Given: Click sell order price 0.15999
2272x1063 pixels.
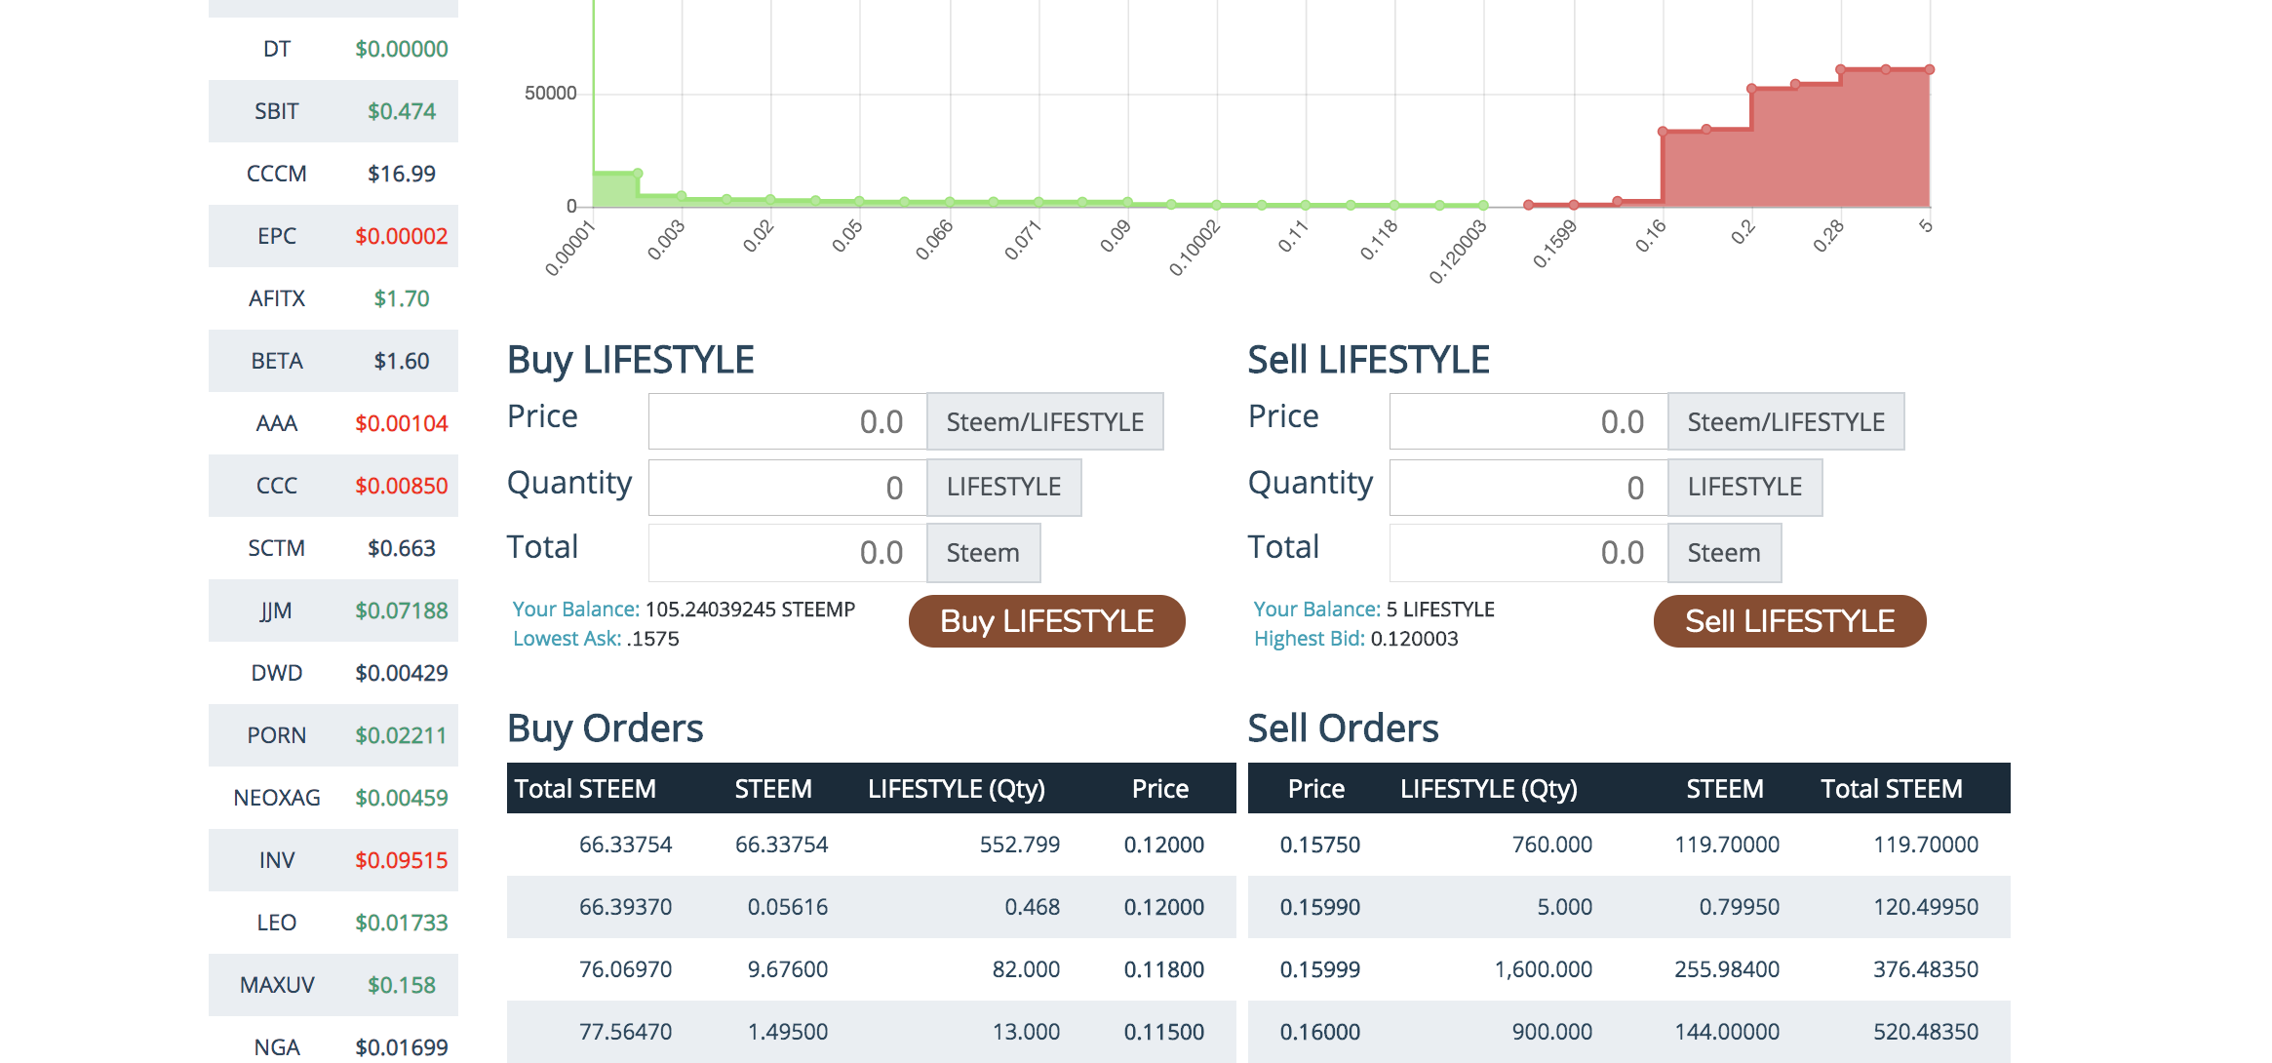Looking at the screenshot, I should (1319, 969).
